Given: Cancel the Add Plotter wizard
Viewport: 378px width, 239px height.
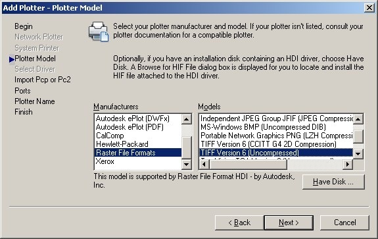Looking at the screenshot, I should tap(344, 223).
